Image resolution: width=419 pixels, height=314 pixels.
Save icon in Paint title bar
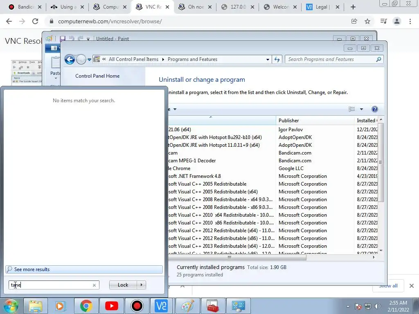(63, 39)
